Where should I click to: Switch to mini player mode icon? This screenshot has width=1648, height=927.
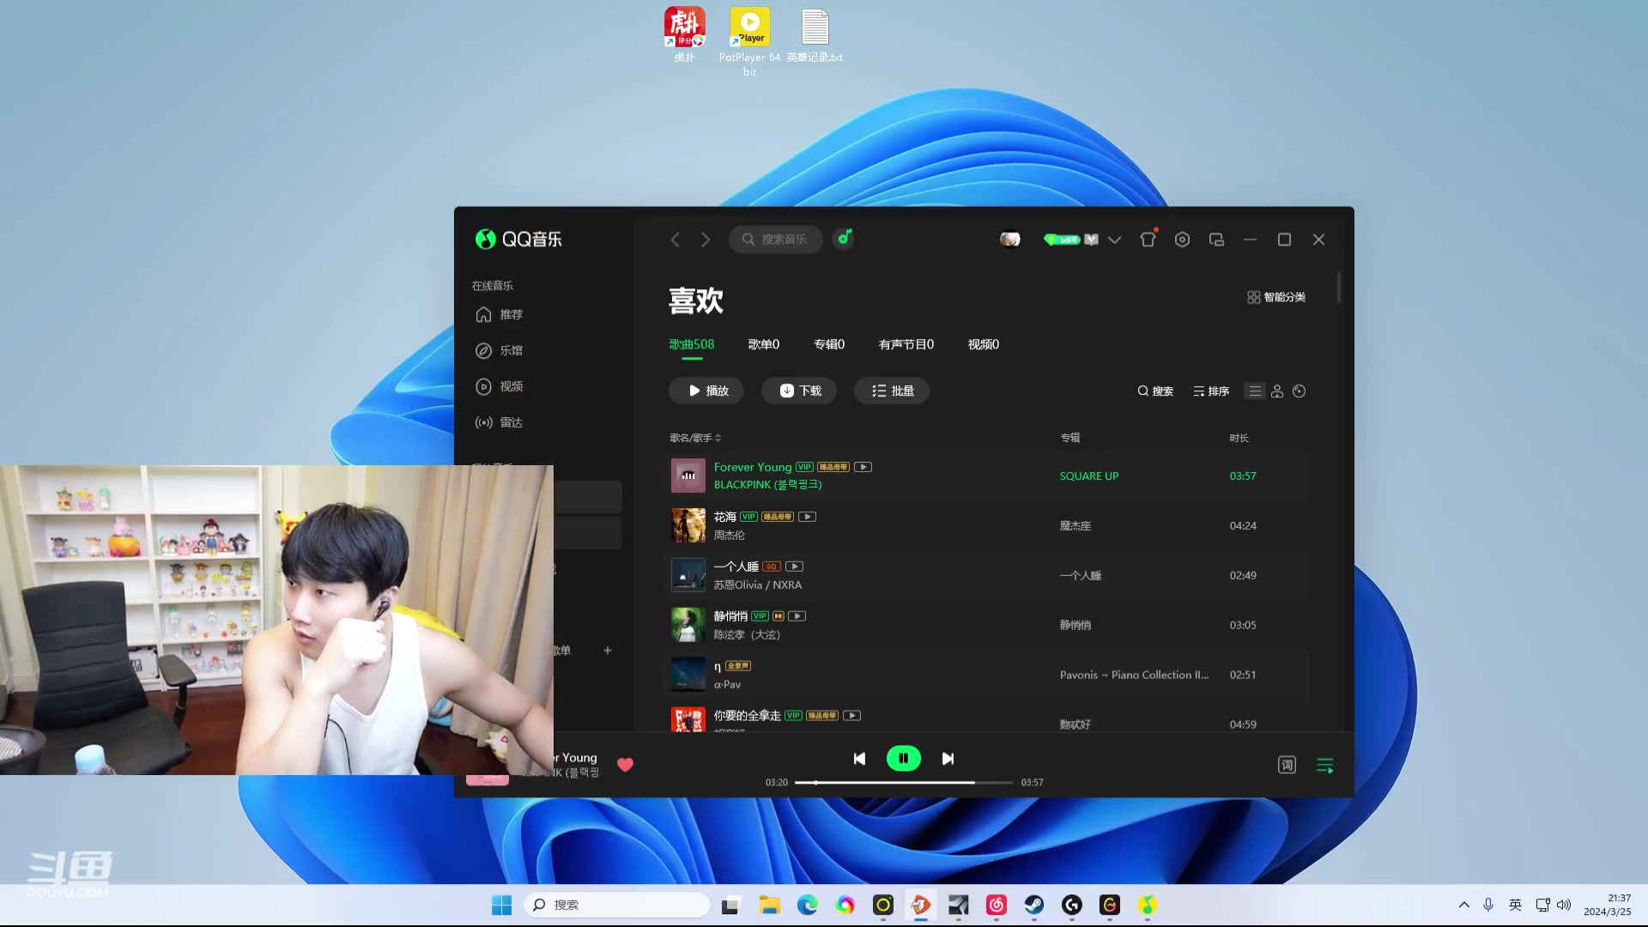pyautogui.click(x=1216, y=239)
